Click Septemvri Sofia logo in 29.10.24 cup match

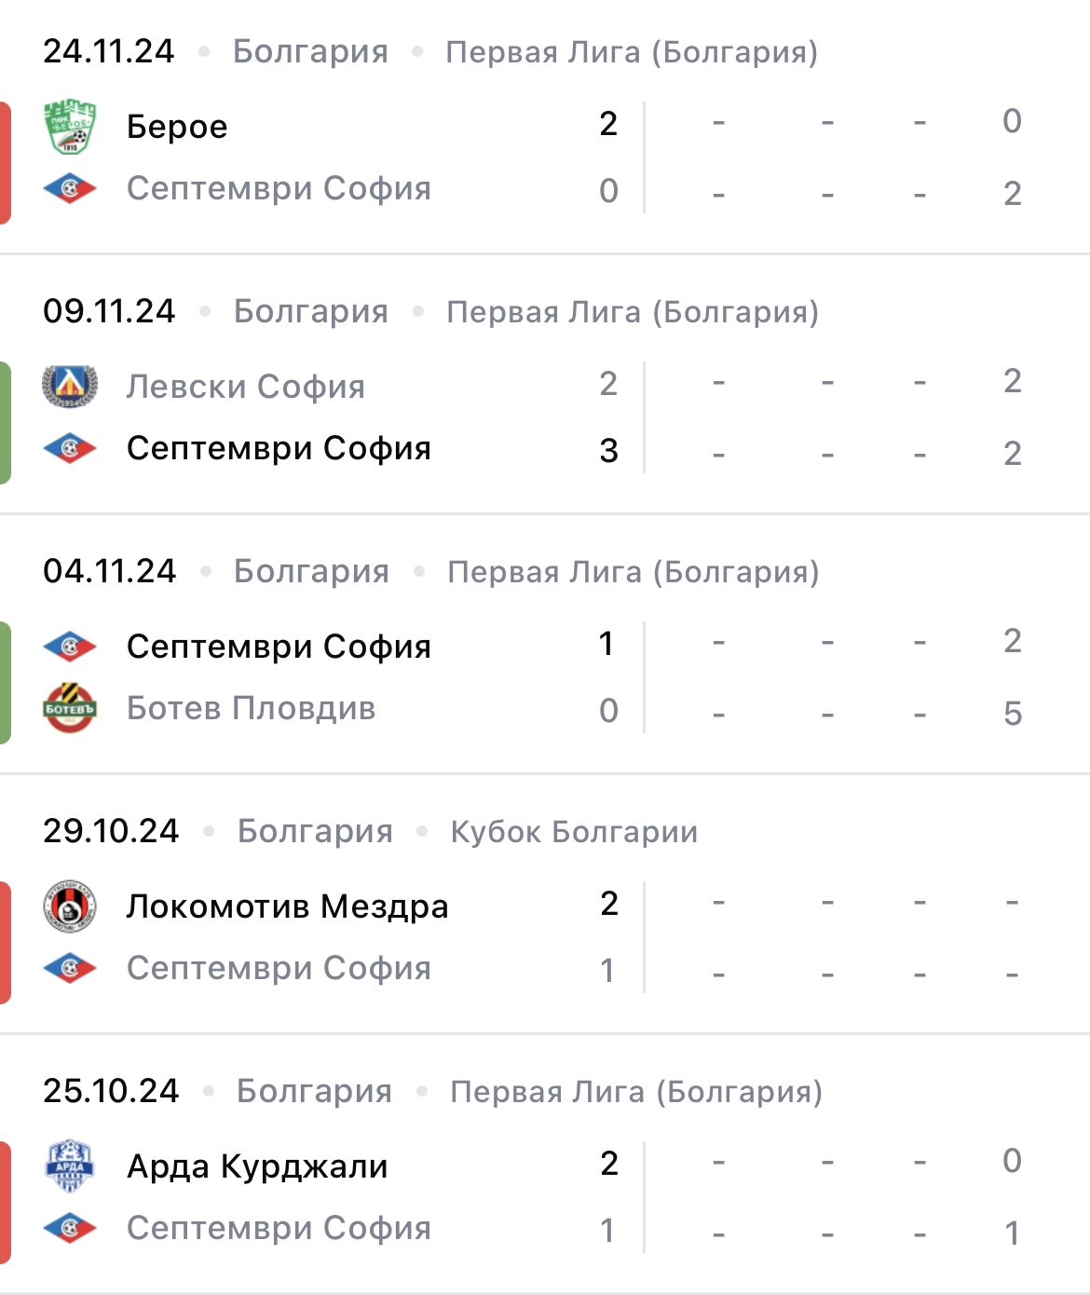pyautogui.click(x=70, y=968)
